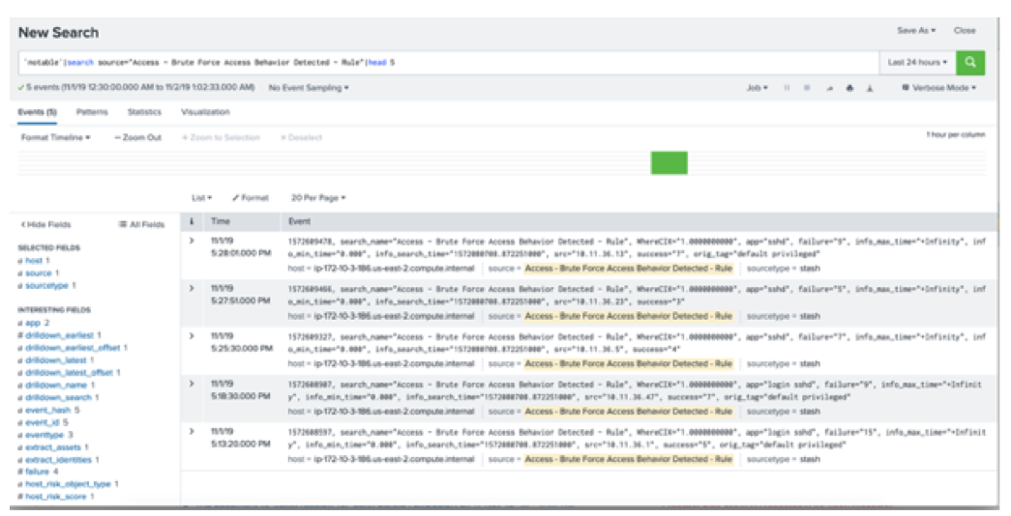The image size is (1011, 516).
Task: Open the failure field
Action: [38, 472]
